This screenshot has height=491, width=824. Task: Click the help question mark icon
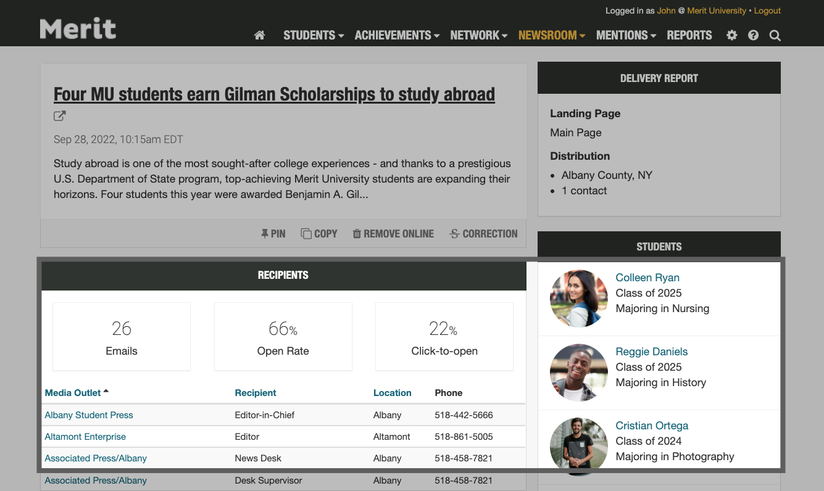pyautogui.click(x=753, y=35)
